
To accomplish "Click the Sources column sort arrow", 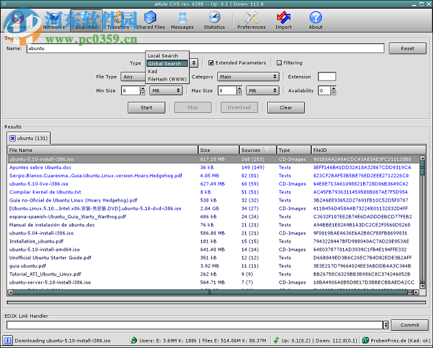I will [265, 150].
